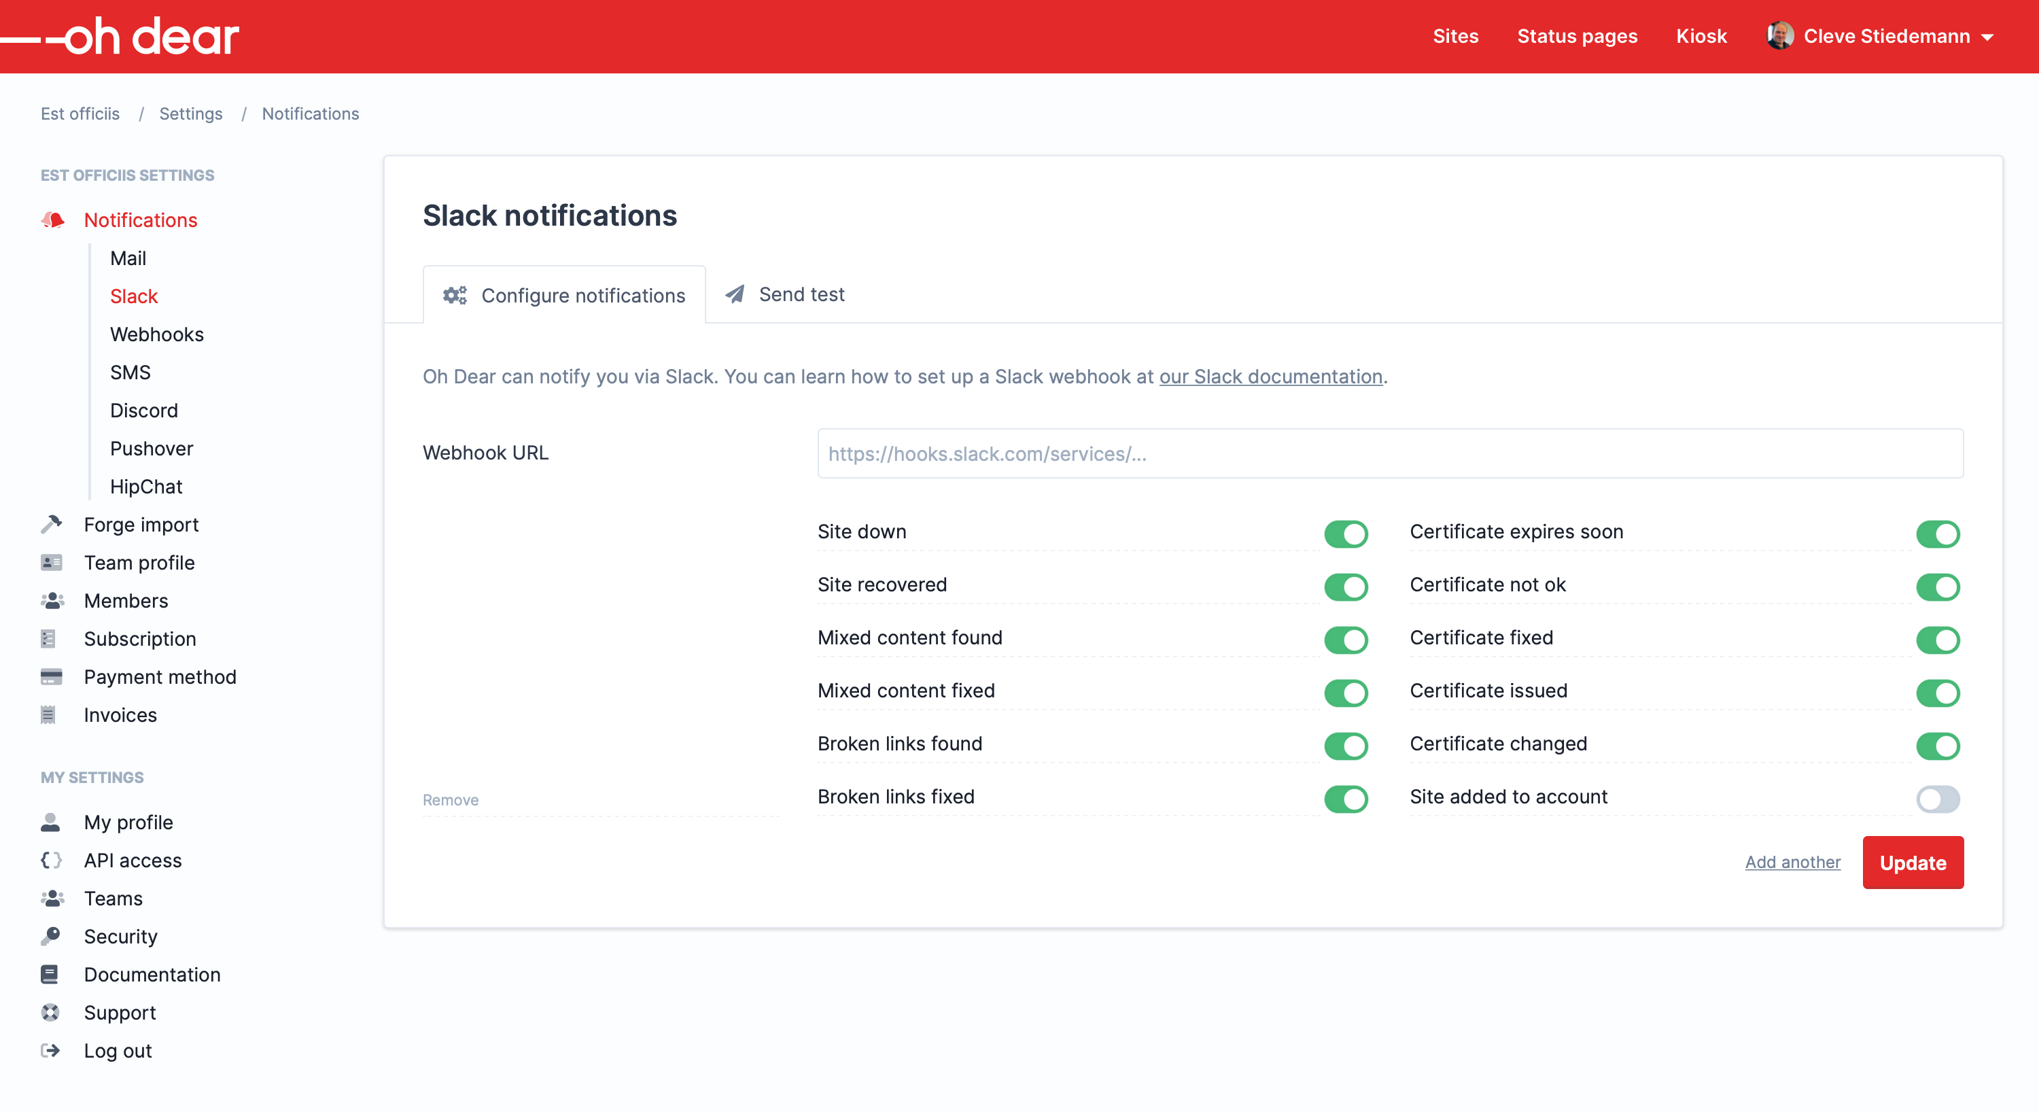Screen dimensions: 2039x1112
Task: Click the Team profile card icon
Action: 52,562
